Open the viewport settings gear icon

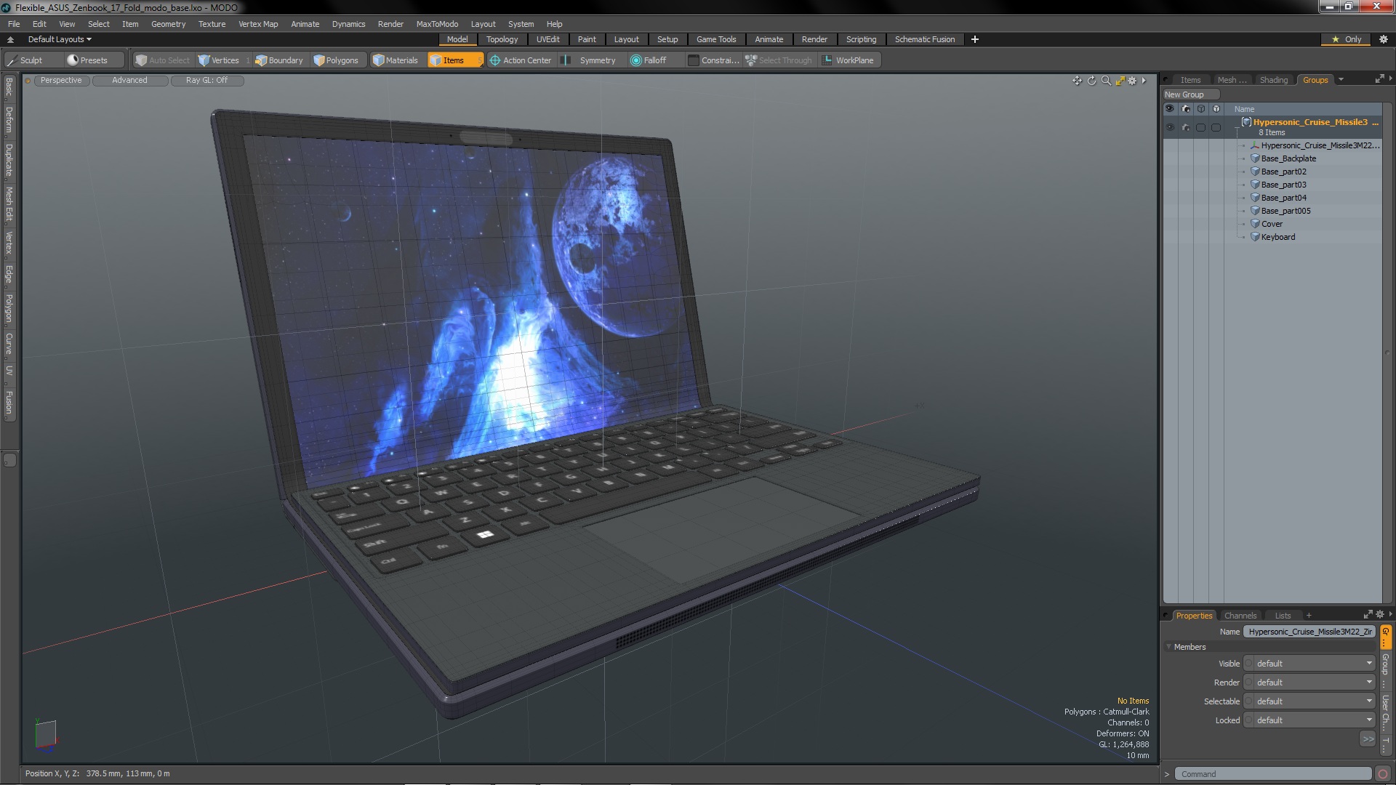tap(1132, 81)
